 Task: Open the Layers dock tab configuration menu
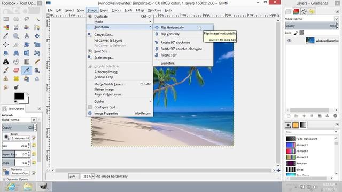click(x=337, y=11)
